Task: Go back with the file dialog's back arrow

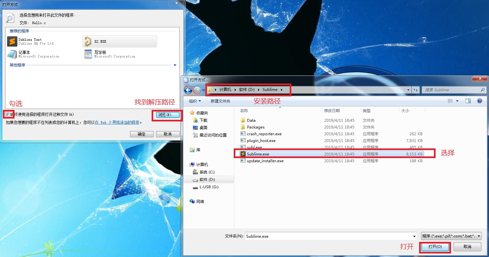Action: pyautogui.click(x=188, y=90)
